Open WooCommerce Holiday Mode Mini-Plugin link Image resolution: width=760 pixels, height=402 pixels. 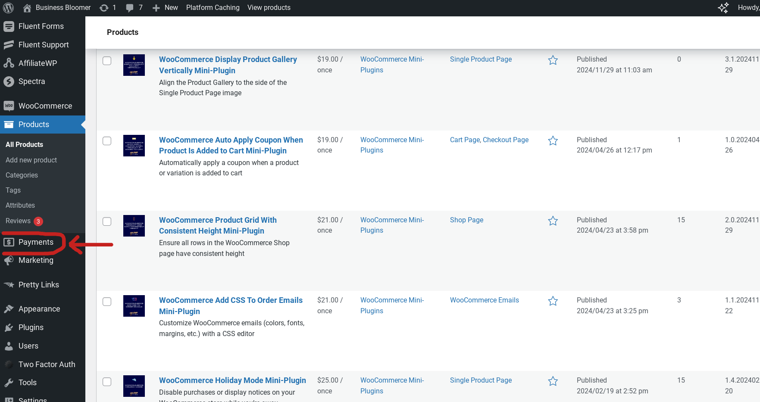(x=232, y=380)
